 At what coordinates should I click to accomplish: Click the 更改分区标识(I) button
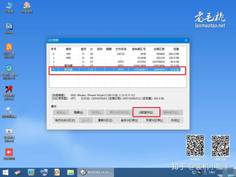119,112
